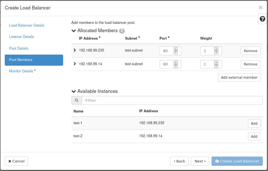This screenshot has width=268, height=171.
Task: Add test-2 instance to the pool
Action: [254, 136]
